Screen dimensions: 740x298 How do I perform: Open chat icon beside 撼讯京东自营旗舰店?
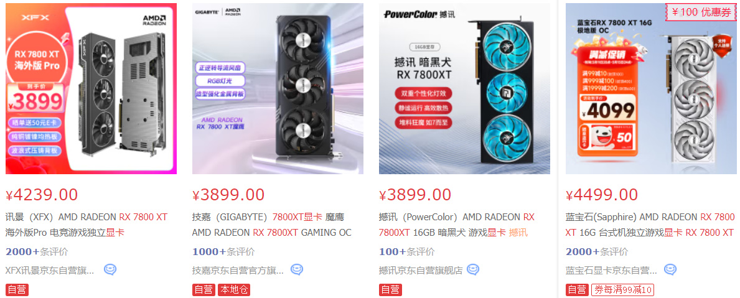tap(473, 270)
